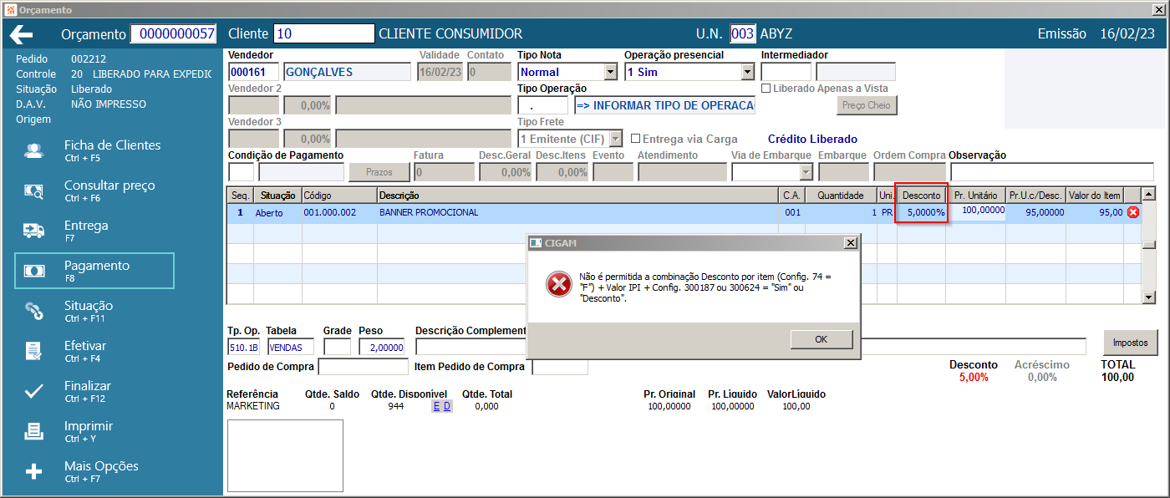The height and width of the screenshot is (498, 1170).
Task: Click the Tipo Operação code field
Action: (x=542, y=105)
